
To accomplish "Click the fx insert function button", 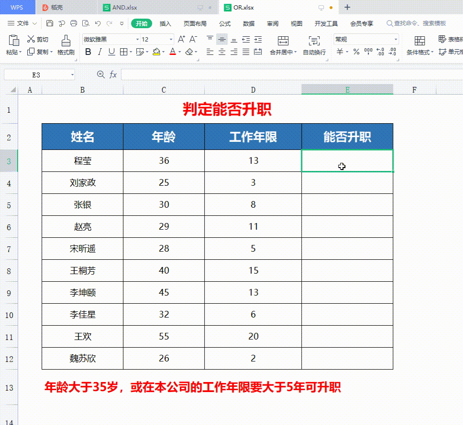I will coord(113,74).
